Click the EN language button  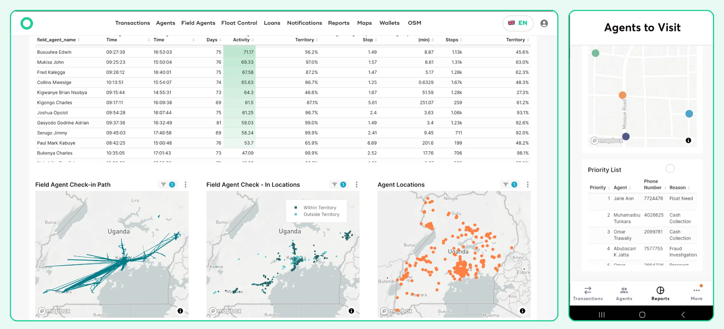pos(518,23)
